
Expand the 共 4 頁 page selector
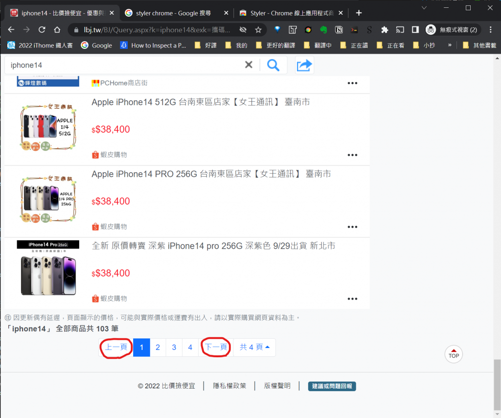click(254, 348)
